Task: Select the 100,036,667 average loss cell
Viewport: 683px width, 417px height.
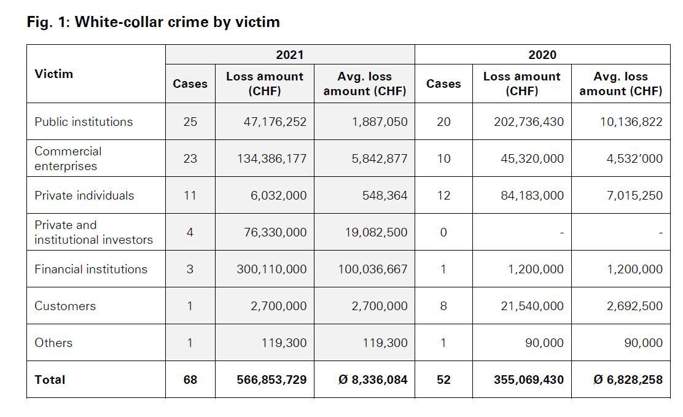Action: (372, 269)
